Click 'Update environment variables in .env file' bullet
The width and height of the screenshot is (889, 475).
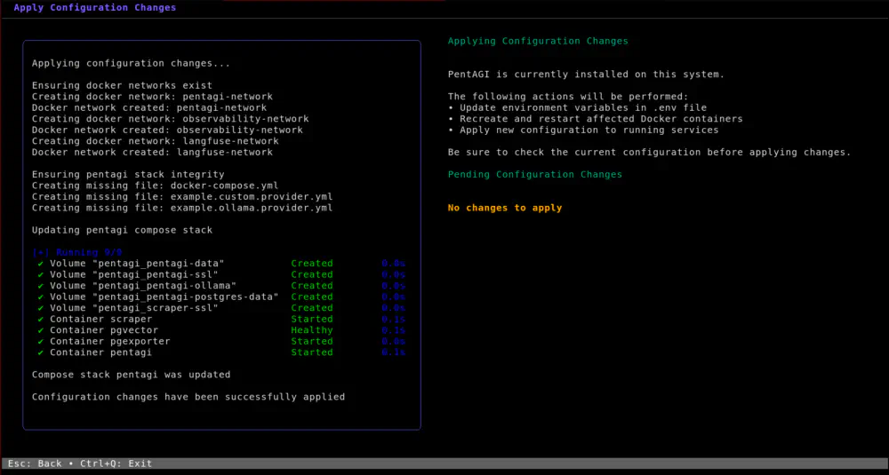(x=577, y=107)
